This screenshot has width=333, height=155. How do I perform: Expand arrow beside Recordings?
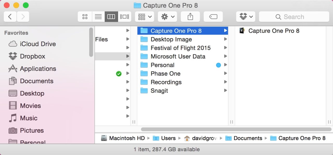[226, 82]
